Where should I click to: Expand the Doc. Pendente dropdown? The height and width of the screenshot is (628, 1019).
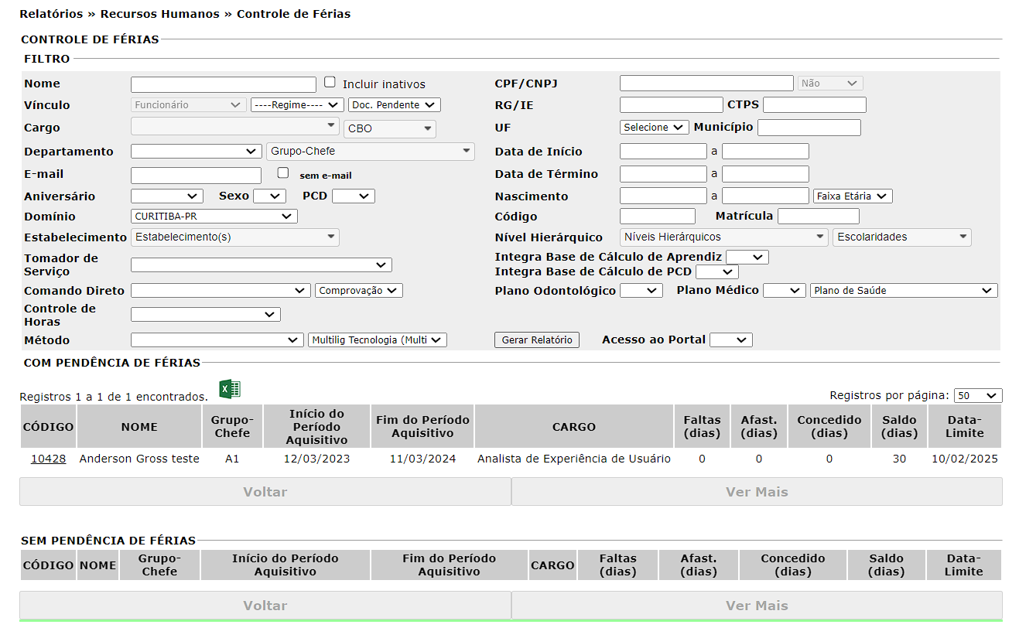[x=394, y=105]
